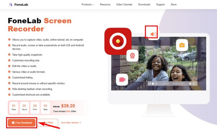
Task: Open the Resource menu item
Action: coord(105,5)
